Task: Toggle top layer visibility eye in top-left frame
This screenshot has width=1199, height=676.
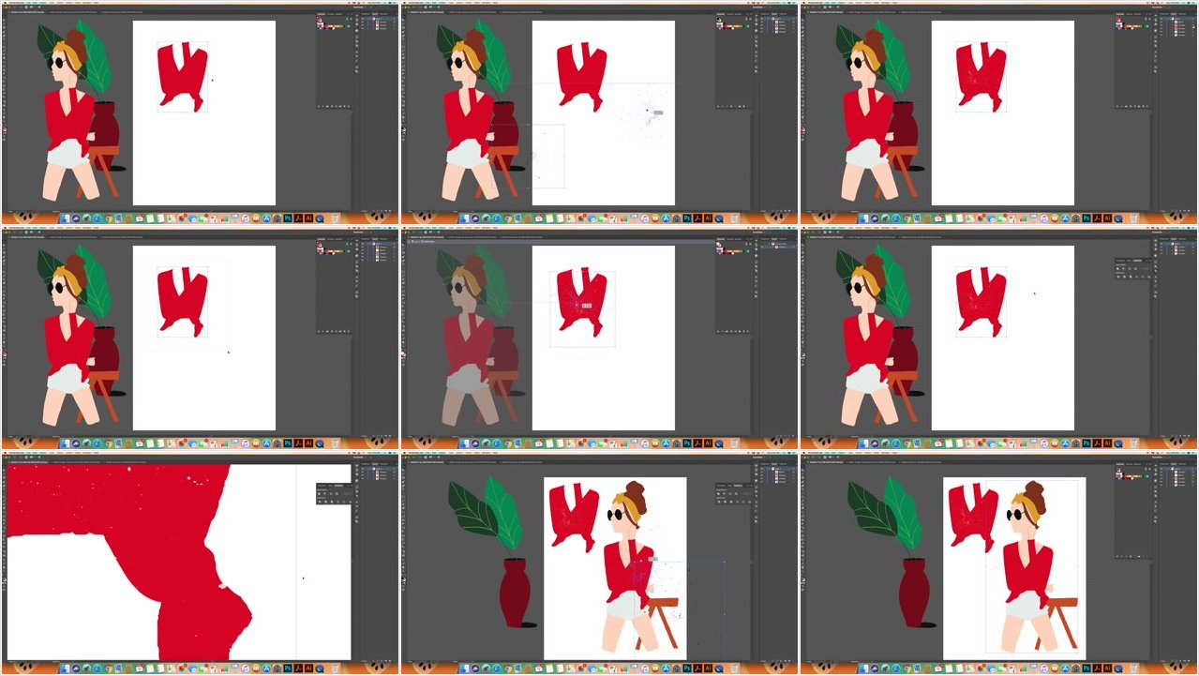Action: [363, 19]
